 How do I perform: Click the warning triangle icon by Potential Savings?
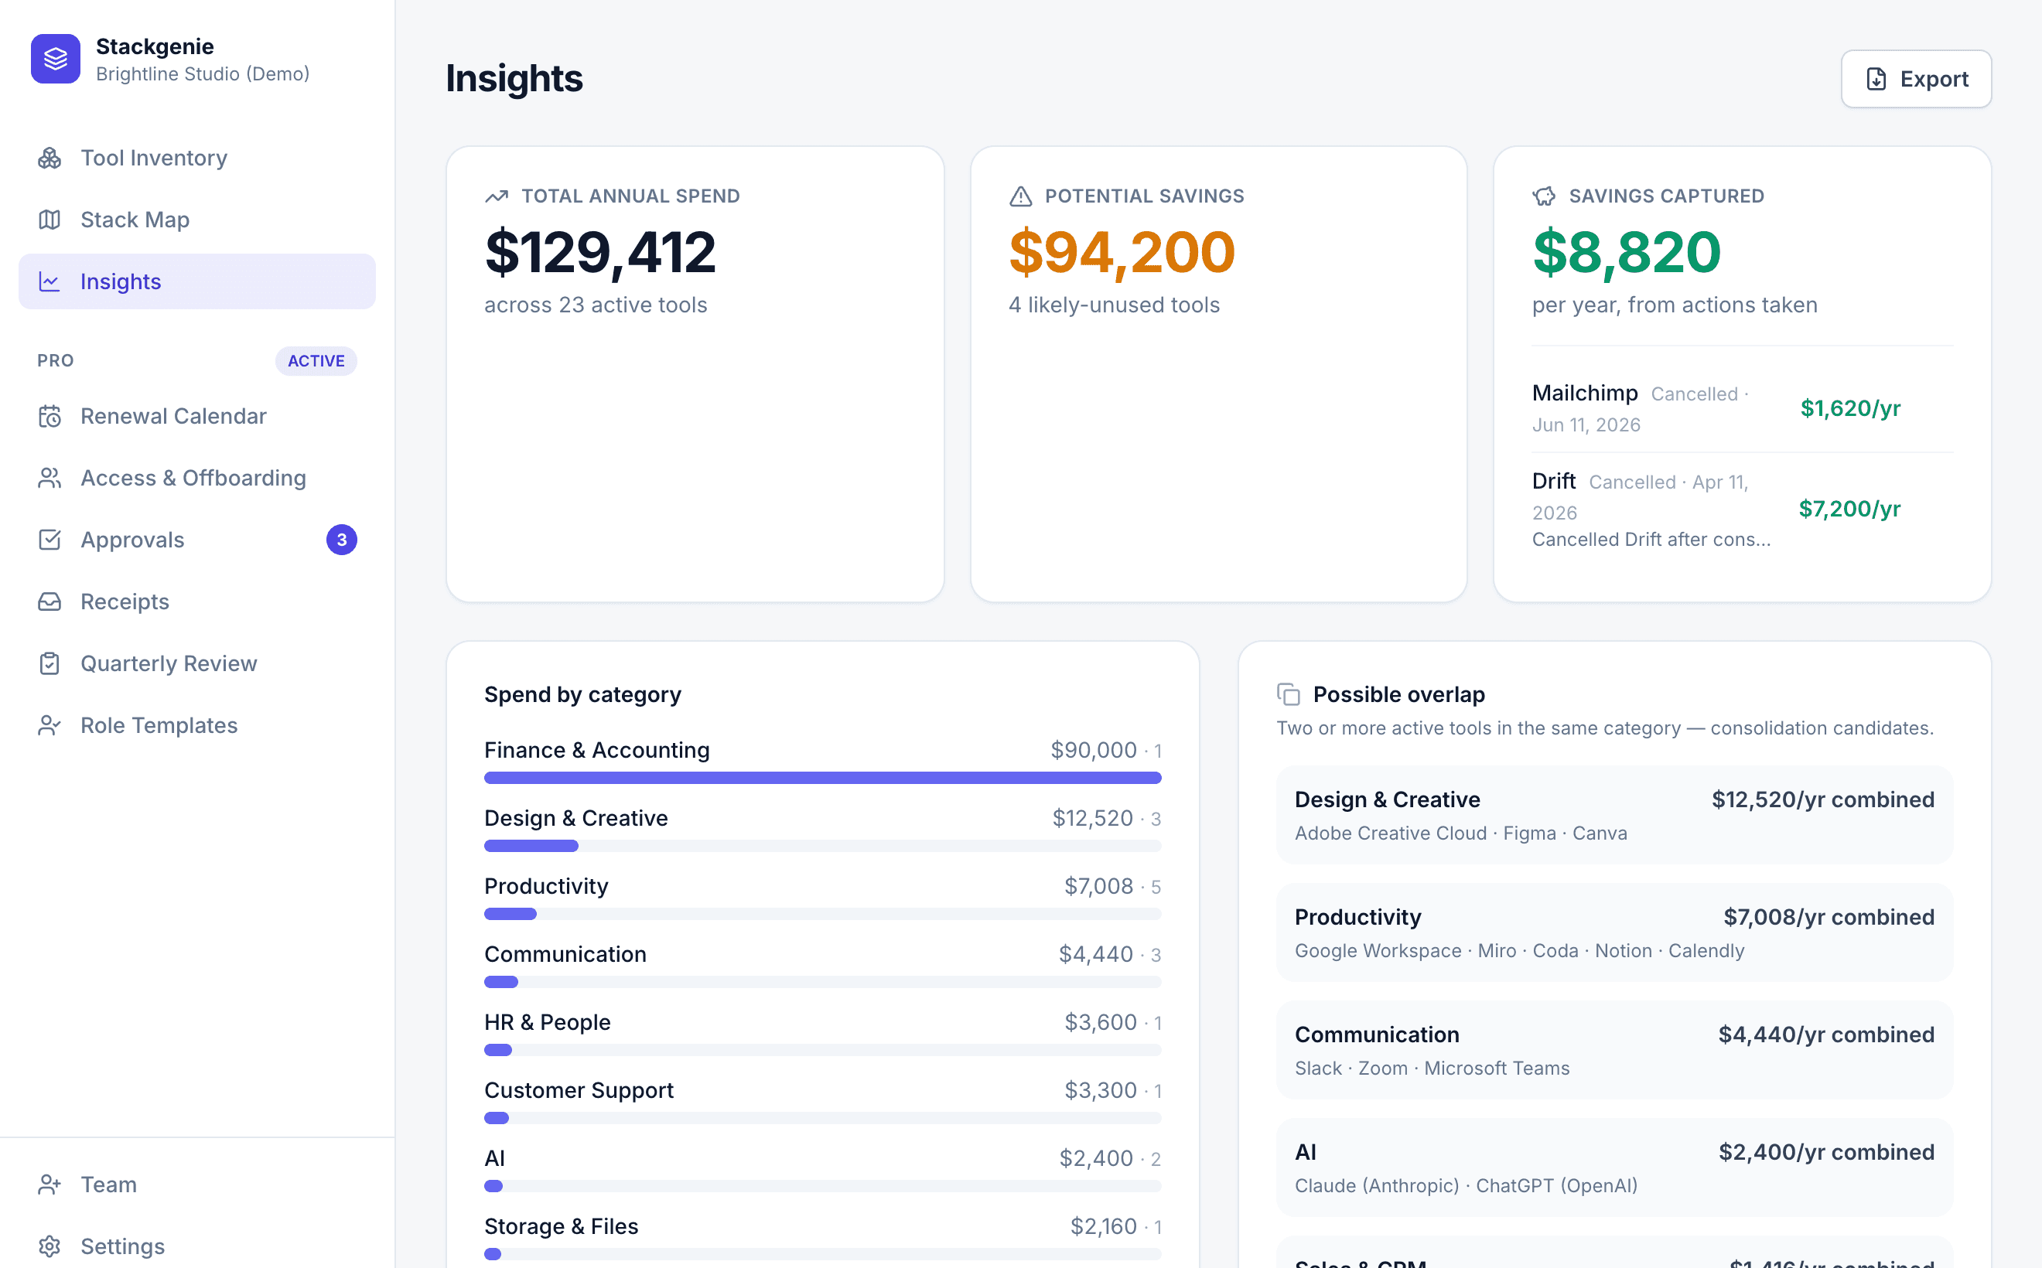[x=1020, y=196]
